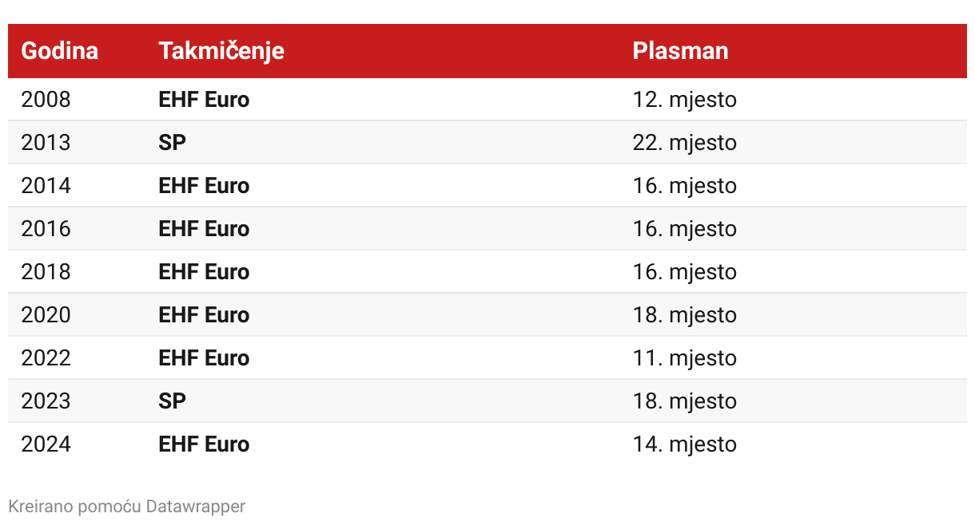Click the 11. mjesto placement cell
The height and width of the screenshot is (525, 975).
684,358
